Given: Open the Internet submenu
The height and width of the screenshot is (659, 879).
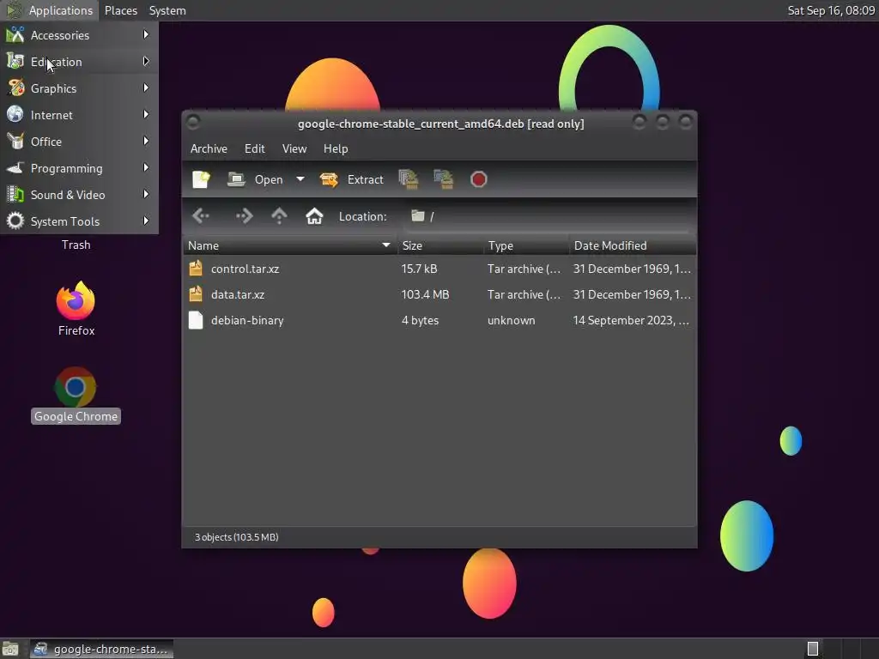Looking at the screenshot, I should pyautogui.click(x=79, y=115).
